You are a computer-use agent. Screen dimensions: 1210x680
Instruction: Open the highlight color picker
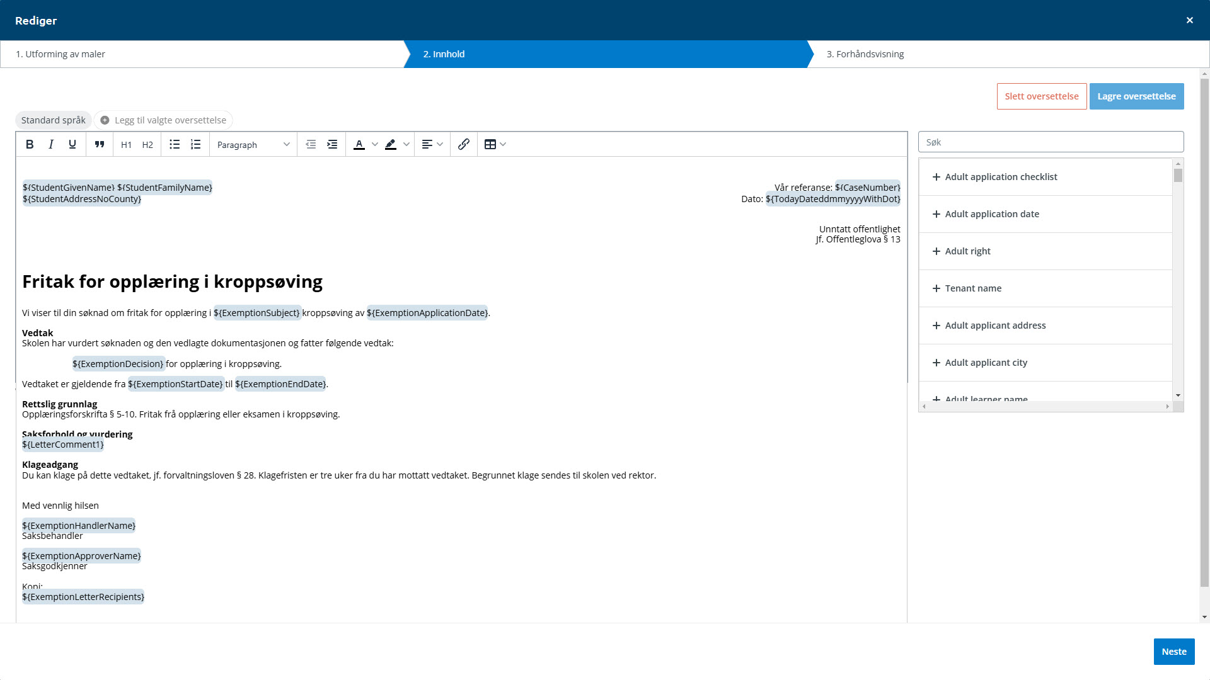pyautogui.click(x=406, y=144)
